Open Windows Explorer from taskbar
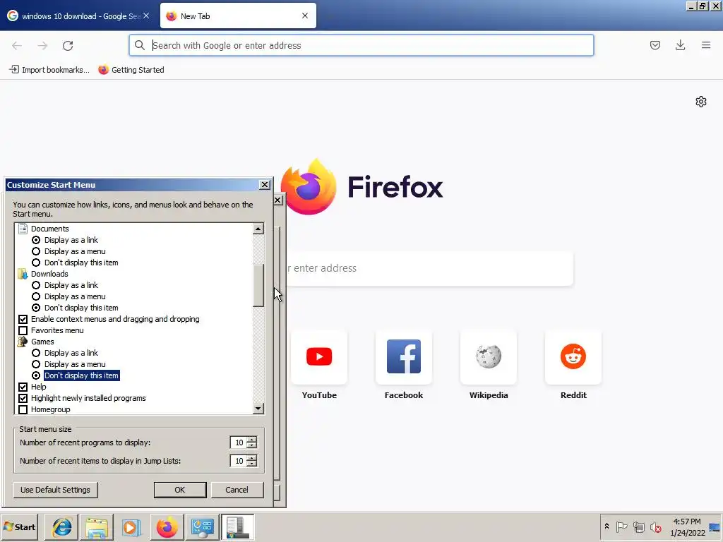Screen dimensions: 723x542 pos(97,526)
